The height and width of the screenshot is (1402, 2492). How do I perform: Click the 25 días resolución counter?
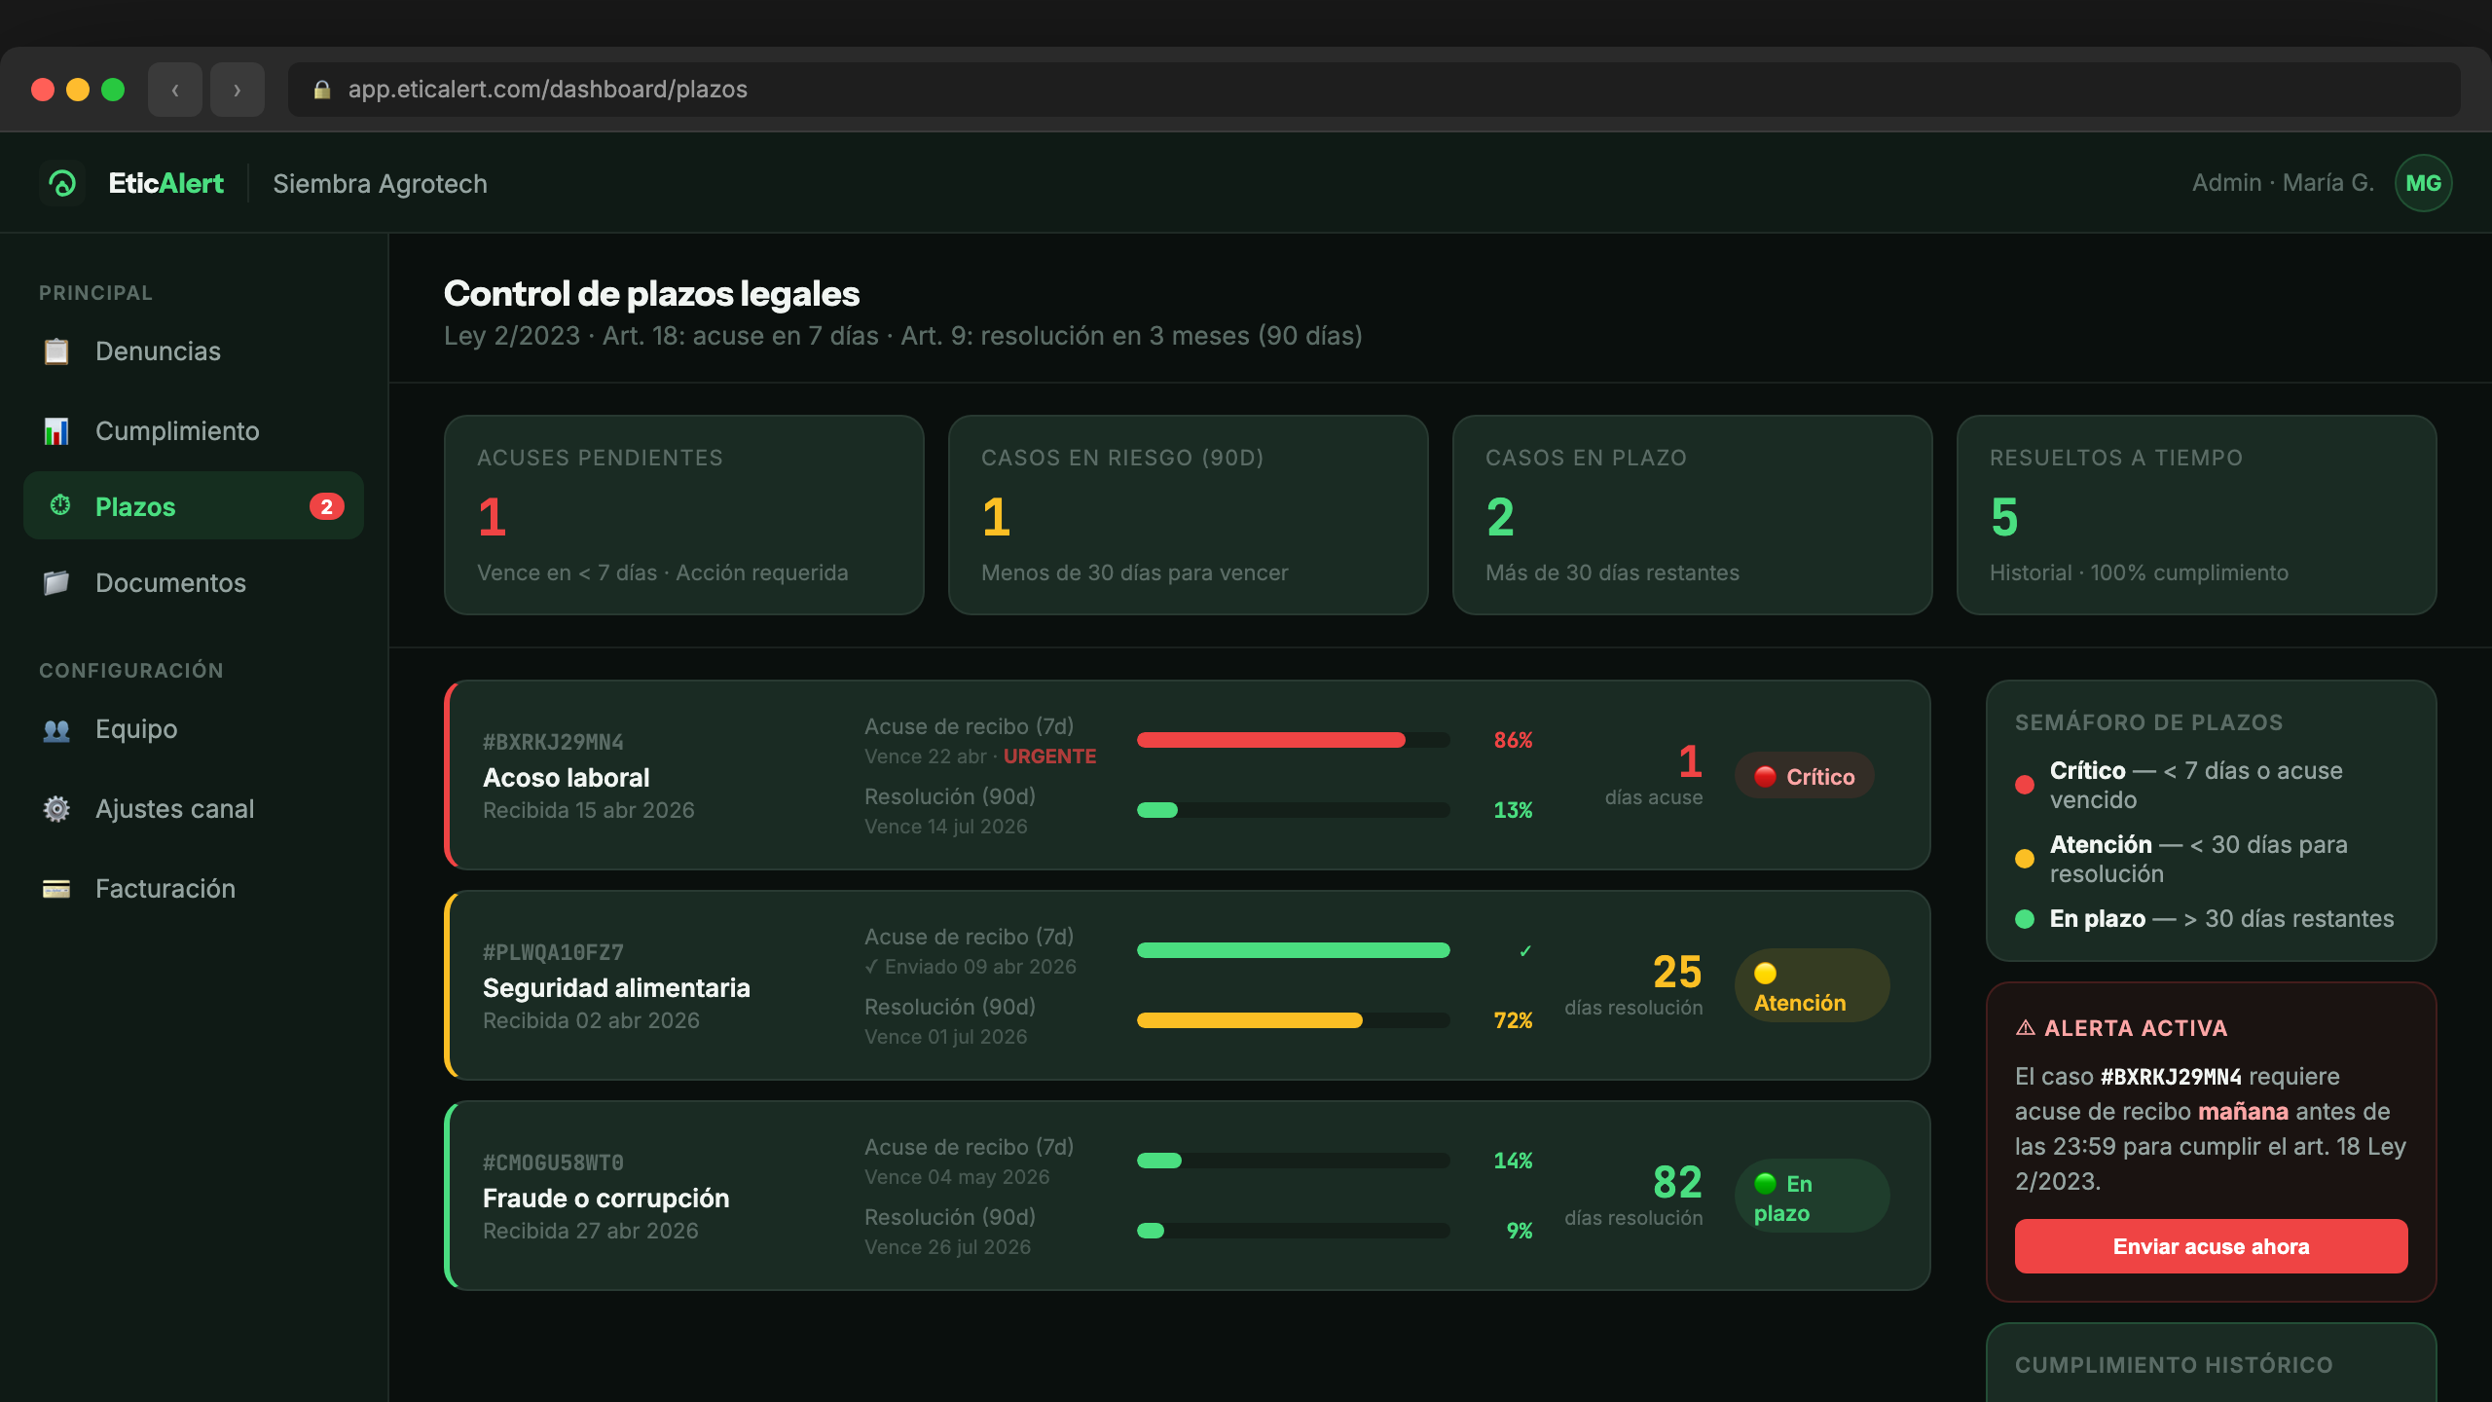1634,985
